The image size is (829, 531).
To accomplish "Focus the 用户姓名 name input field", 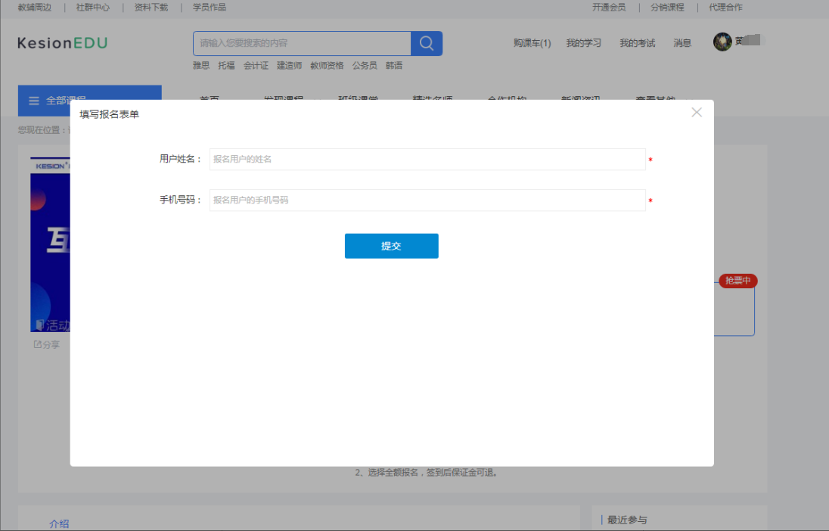I will point(427,159).
